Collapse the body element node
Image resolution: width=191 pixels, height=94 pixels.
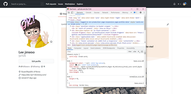pos(69,22)
